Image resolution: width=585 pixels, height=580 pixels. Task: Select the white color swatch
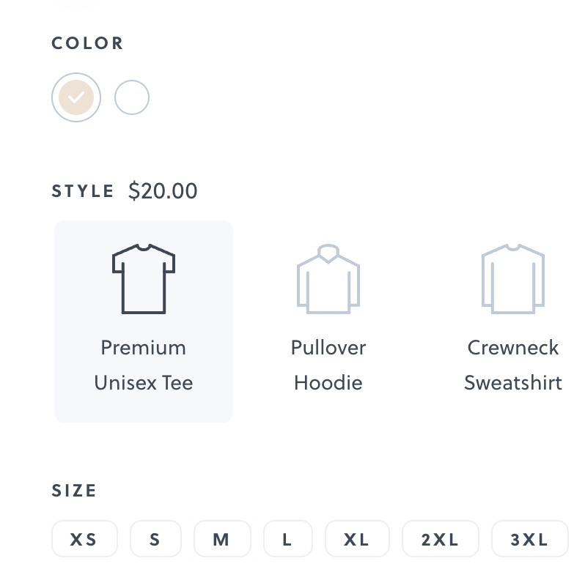tap(132, 97)
